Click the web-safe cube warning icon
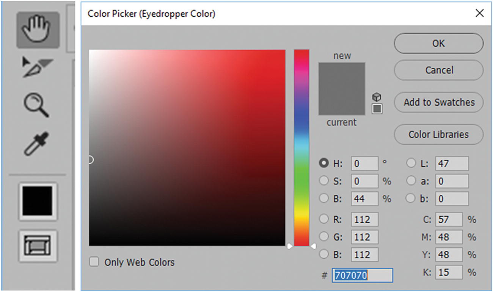The image size is (493, 292). [377, 97]
